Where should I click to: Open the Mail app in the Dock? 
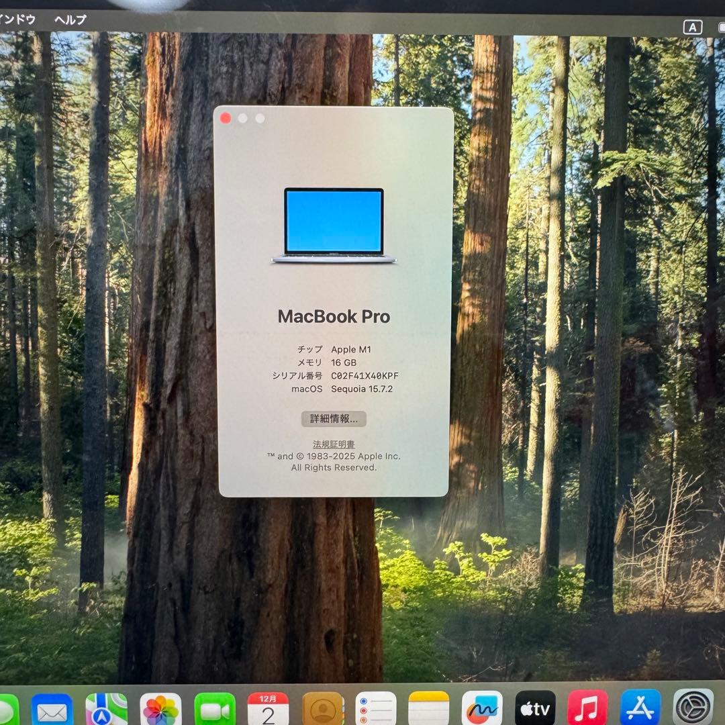pos(52,709)
